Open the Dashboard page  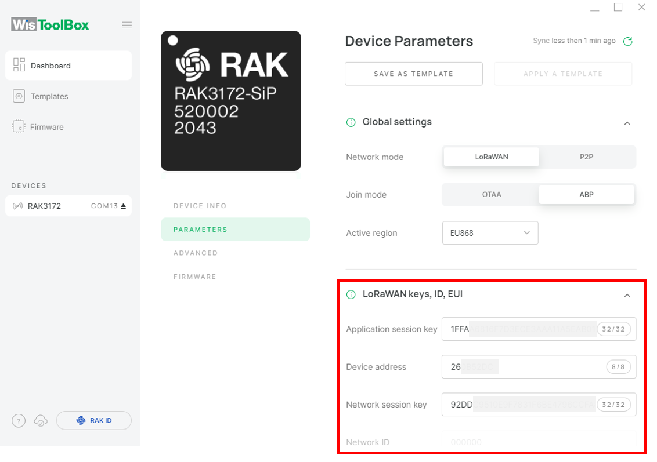point(68,66)
